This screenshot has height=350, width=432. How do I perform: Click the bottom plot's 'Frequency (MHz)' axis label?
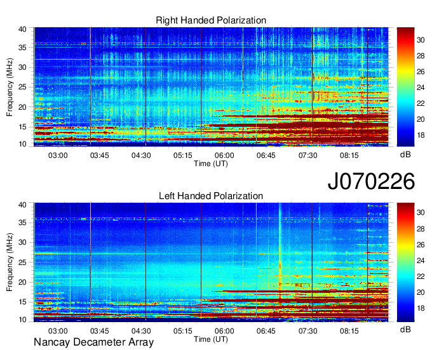[10, 262]
